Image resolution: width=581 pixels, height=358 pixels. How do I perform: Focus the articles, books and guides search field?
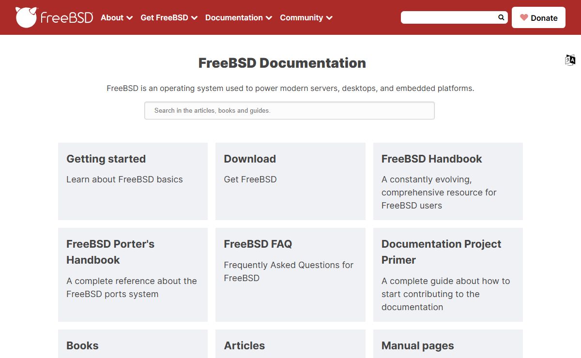pos(290,110)
